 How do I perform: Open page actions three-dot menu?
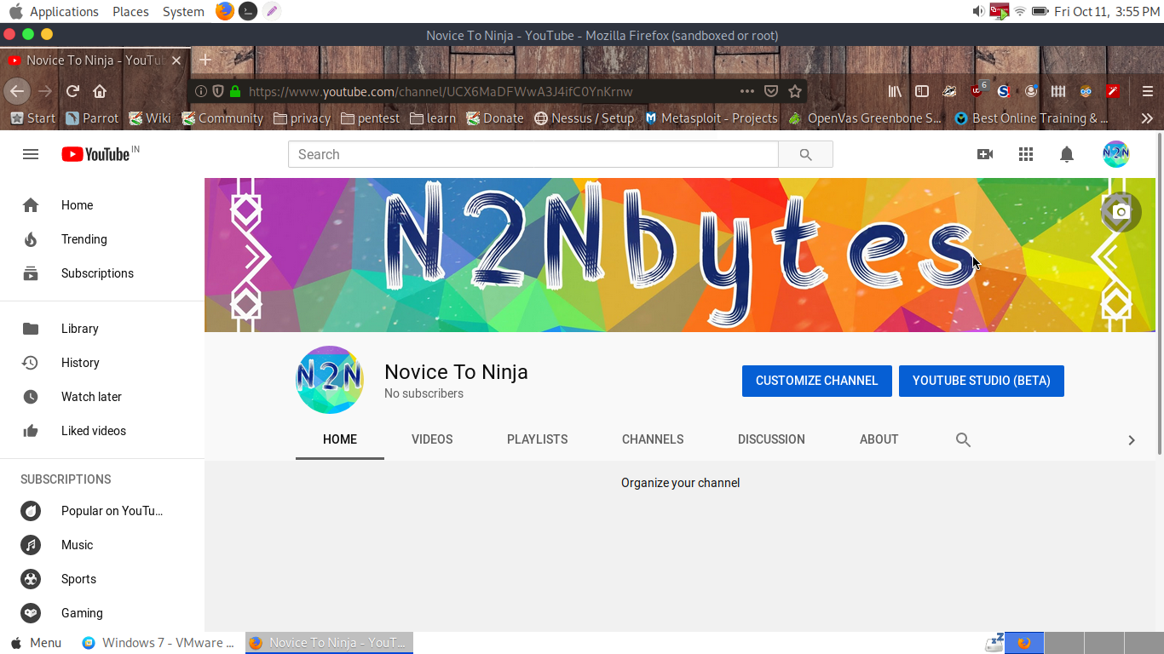[x=747, y=91]
